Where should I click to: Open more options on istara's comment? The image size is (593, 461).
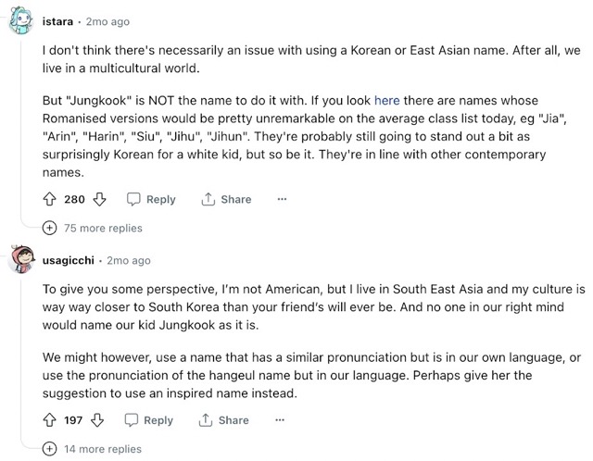click(282, 199)
